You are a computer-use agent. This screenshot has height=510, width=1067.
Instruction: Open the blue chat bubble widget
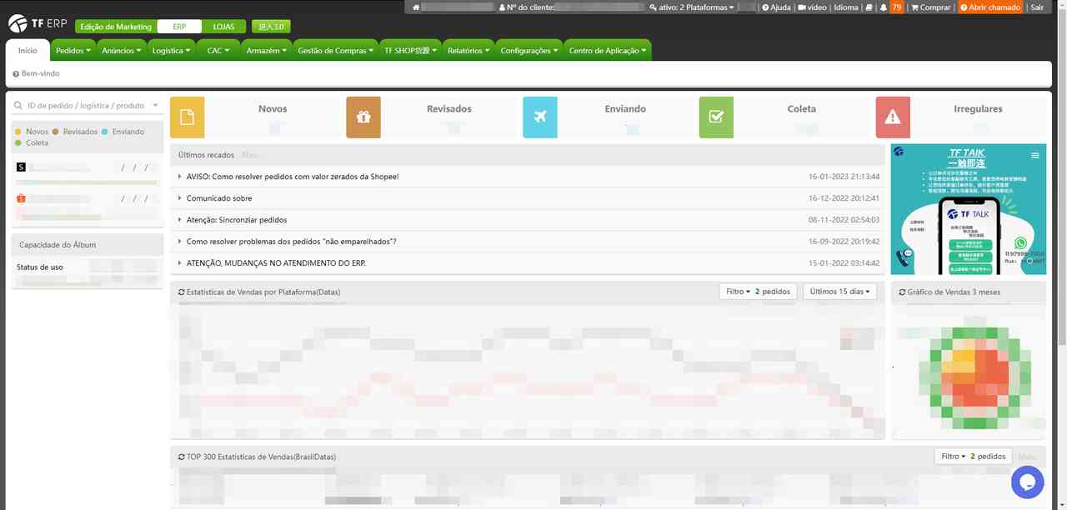1027,482
